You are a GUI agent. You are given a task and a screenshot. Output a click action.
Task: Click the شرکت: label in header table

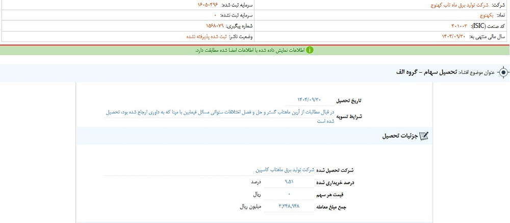[499, 5]
